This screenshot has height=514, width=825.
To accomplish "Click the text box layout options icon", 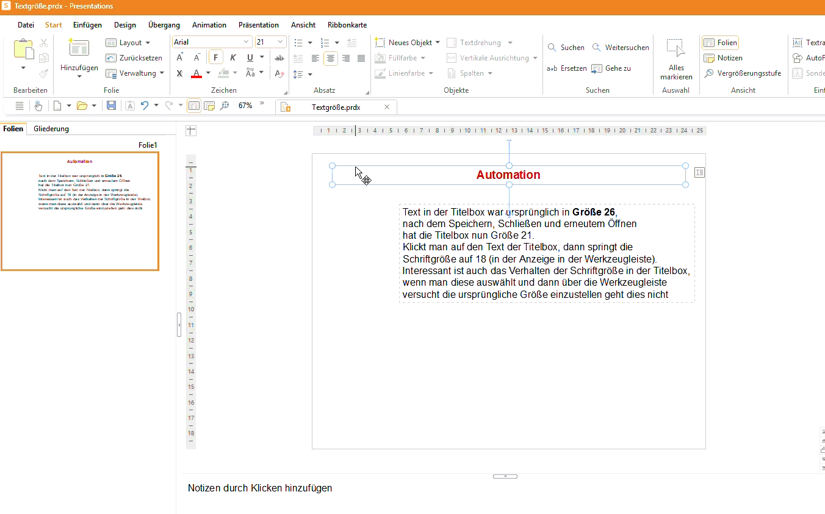I will [x=699, y=173].
